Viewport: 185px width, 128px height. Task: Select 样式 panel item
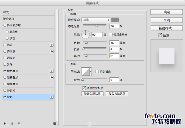[x=28, y=12]
